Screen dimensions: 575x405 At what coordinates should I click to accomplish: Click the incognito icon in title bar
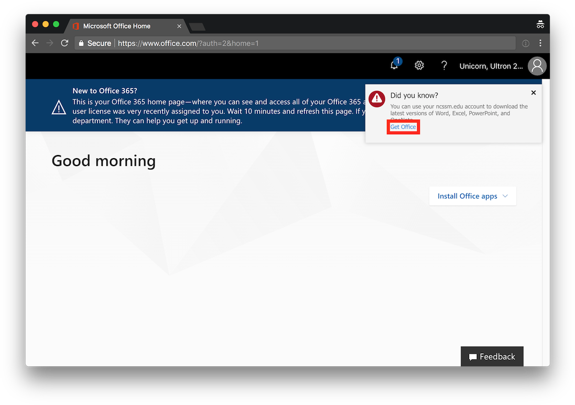(540, 25)
